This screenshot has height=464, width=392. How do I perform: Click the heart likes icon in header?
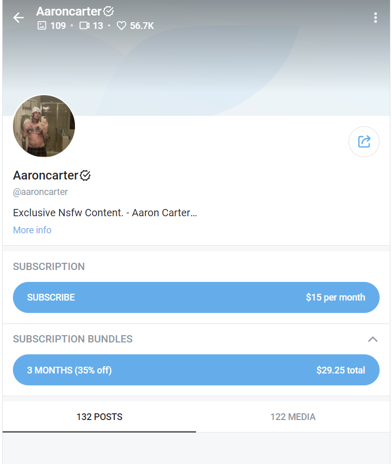[122, 25]
